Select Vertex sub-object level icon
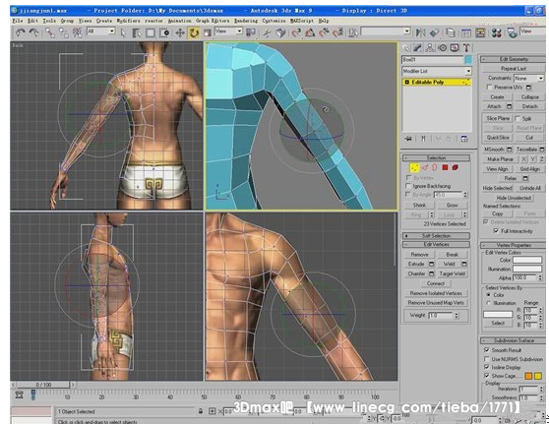Screen dimensions: 549x424 click(414, 167)
